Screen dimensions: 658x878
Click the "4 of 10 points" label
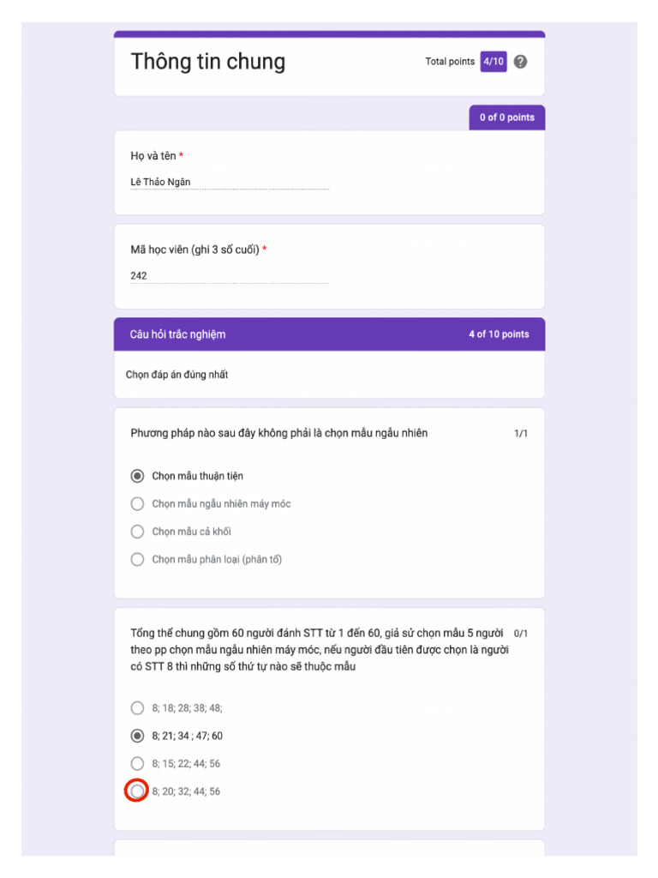tap(499, 334)
